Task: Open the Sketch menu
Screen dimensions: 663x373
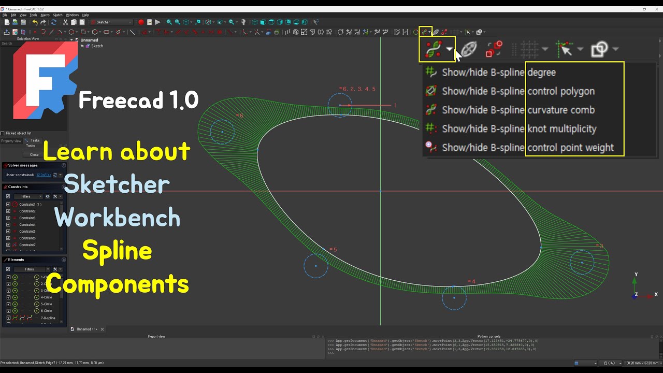Action: tap(57, 15)
